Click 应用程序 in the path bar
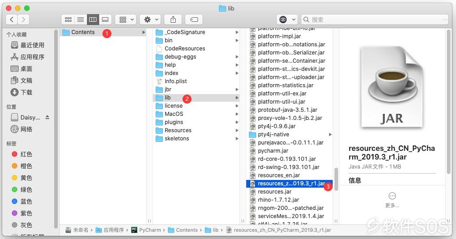456x239 pixels. 110,230
